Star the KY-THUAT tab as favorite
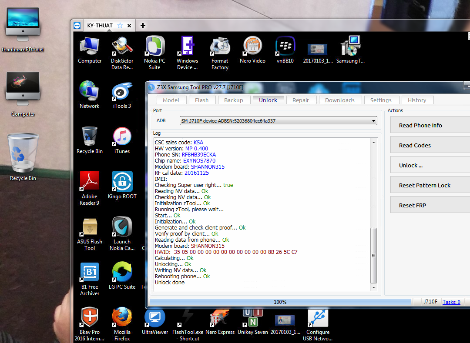The height and width of the screenshot is (343, 470). point(120,26)
